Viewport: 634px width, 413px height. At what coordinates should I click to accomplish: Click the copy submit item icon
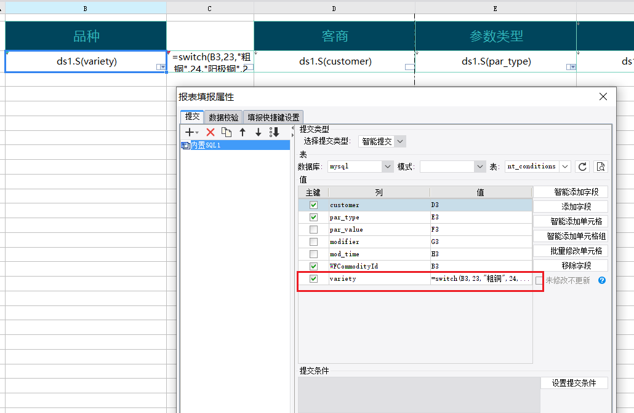pyautogui.click(x=227, y=132)
